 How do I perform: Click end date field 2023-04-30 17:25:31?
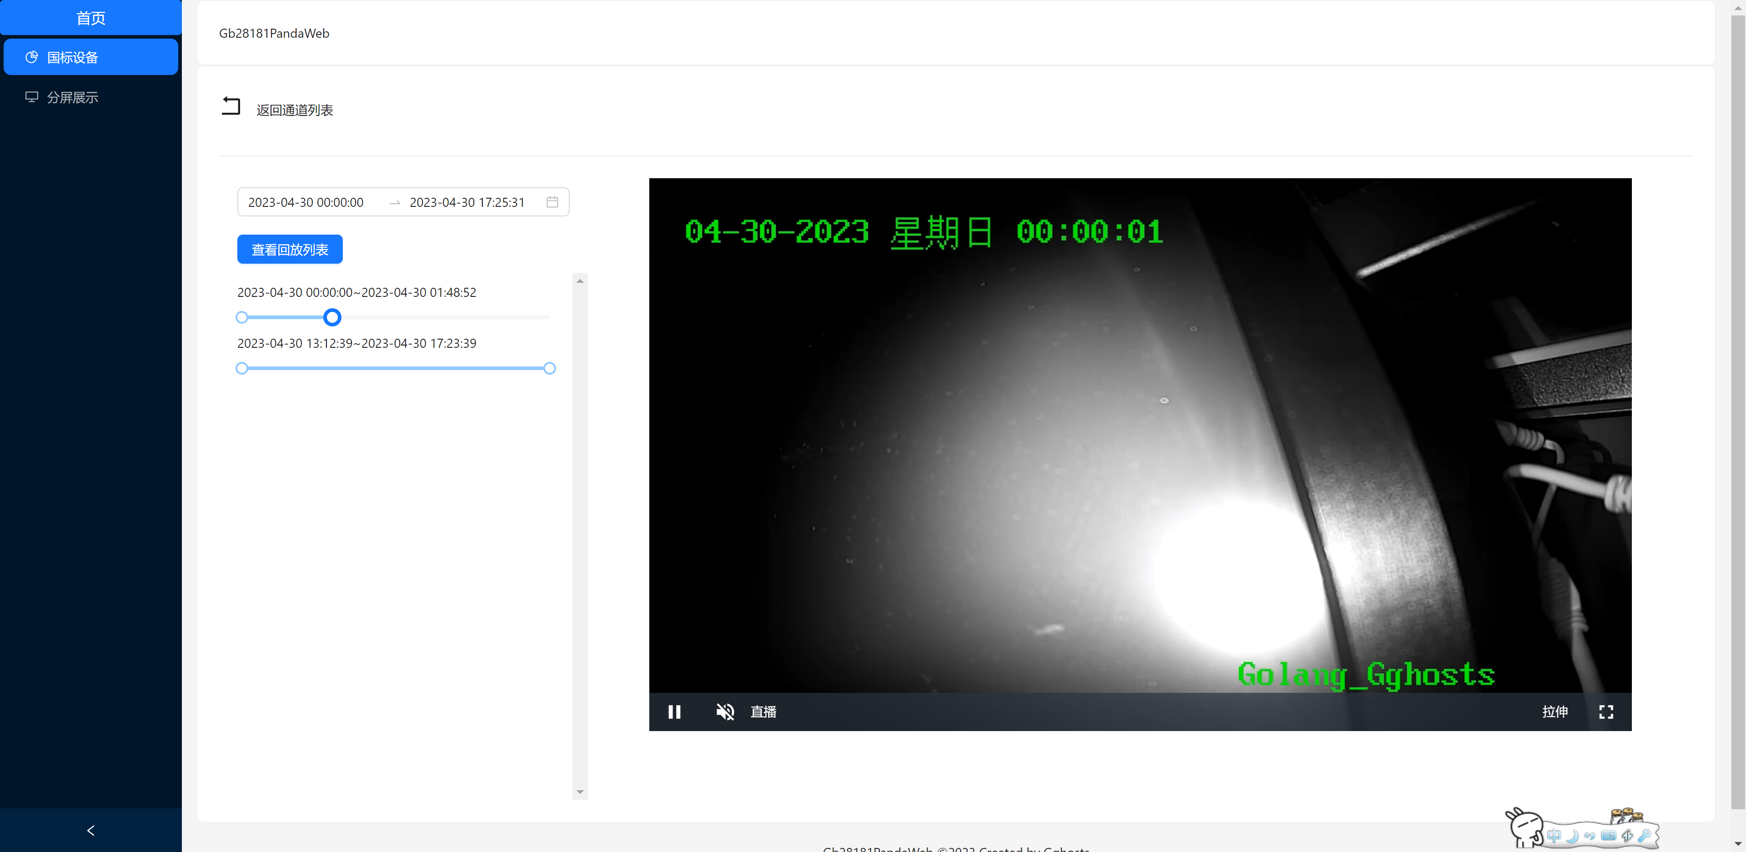click(467, 203)
